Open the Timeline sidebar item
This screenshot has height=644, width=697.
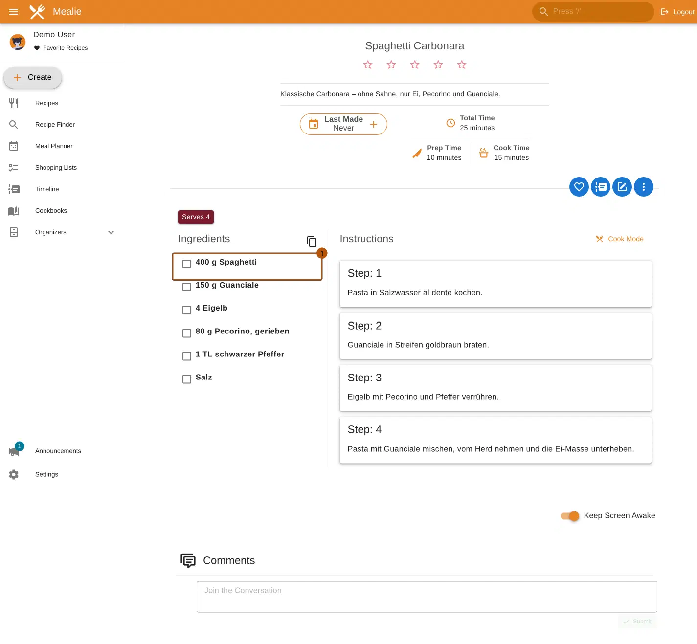62,189
